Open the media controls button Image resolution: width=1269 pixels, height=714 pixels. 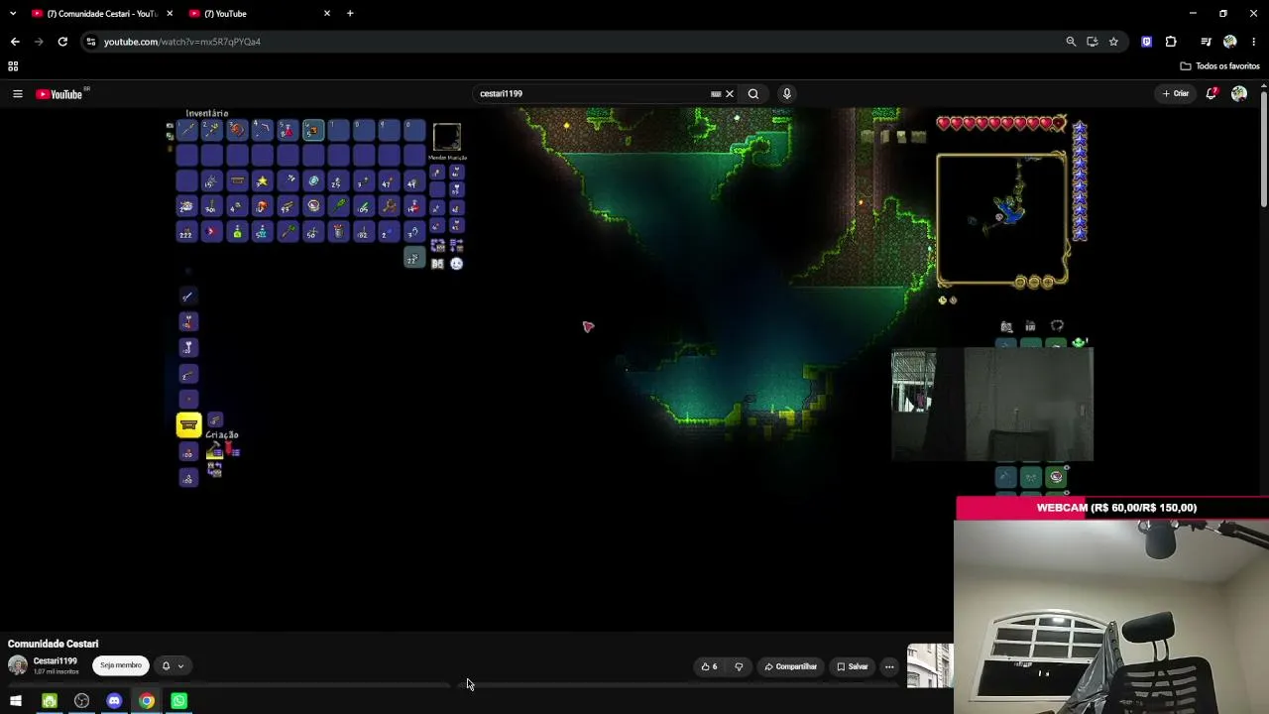(1206, 42)
